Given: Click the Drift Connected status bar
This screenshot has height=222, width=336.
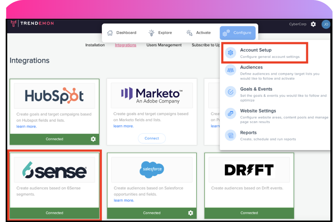Looking at the screenshot, I should (249, 213).
